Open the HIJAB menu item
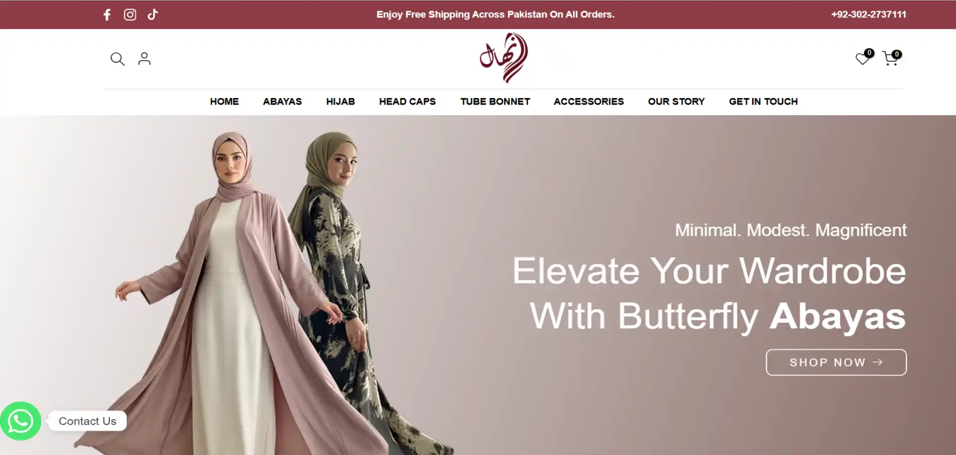Screen dimensions: 956x455 [x=341, y=102]
